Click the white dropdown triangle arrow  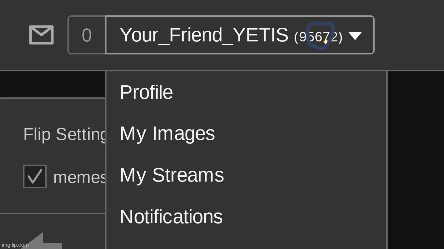[355, 36]
